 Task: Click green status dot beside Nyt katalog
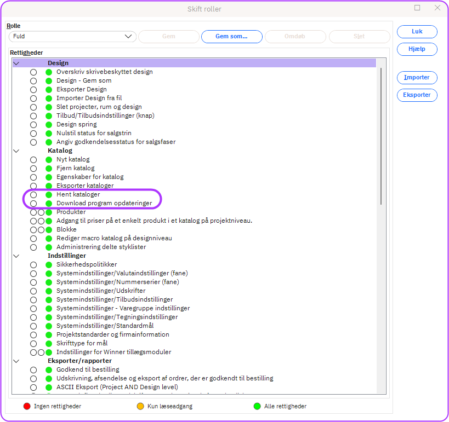pyautogui.click(x=49, y=159)
